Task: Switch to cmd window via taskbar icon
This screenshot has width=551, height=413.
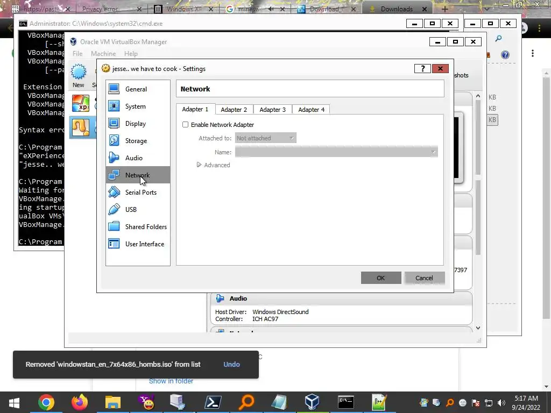Action: (346, 402)
